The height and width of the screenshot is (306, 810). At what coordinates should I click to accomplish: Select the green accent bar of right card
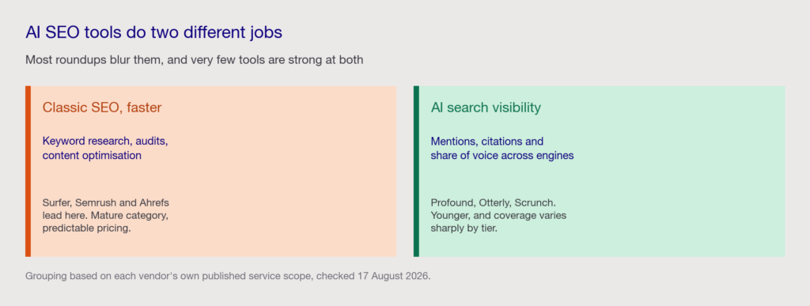416,172
